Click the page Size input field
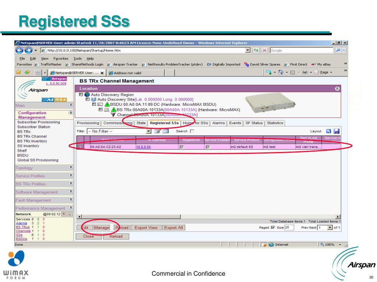 (289, 228)
